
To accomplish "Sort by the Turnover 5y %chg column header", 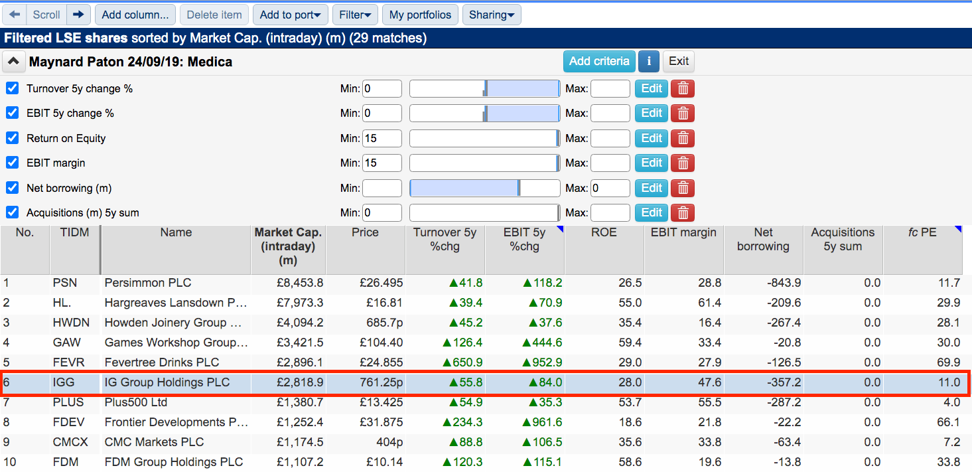I will click(445, 249).
